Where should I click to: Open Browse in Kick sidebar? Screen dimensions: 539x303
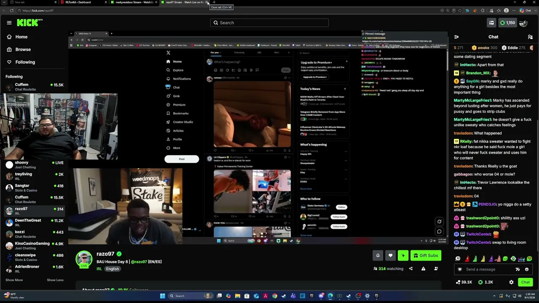[x=19, y=50]
